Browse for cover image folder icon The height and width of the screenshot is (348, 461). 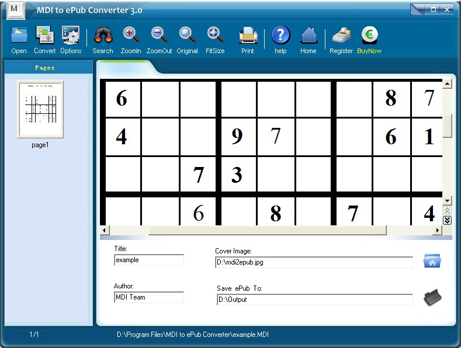click(x=432, y=261)
